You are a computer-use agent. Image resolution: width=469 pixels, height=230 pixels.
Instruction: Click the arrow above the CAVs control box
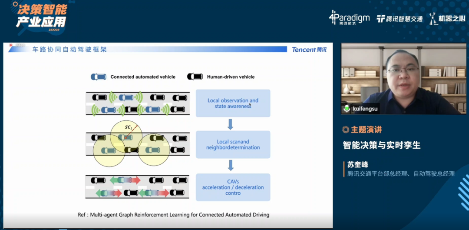coord(231,165)
